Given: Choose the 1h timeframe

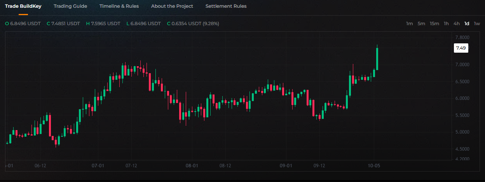Looking at the screenshot, I should point(446,24).
